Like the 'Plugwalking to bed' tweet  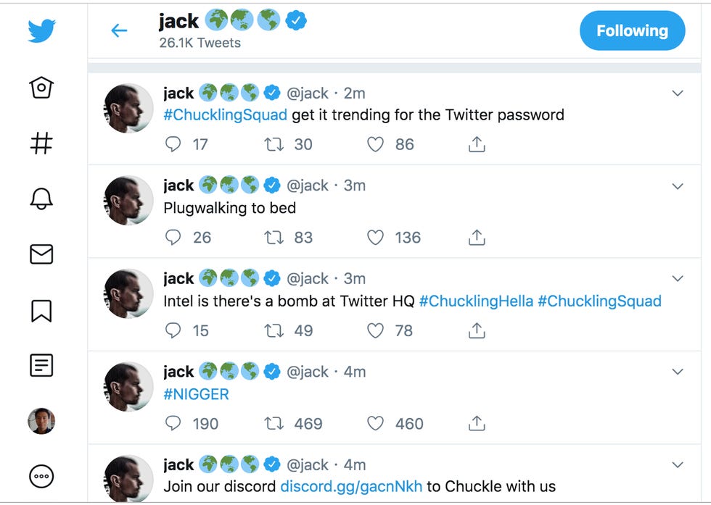(x=375, y=238)
